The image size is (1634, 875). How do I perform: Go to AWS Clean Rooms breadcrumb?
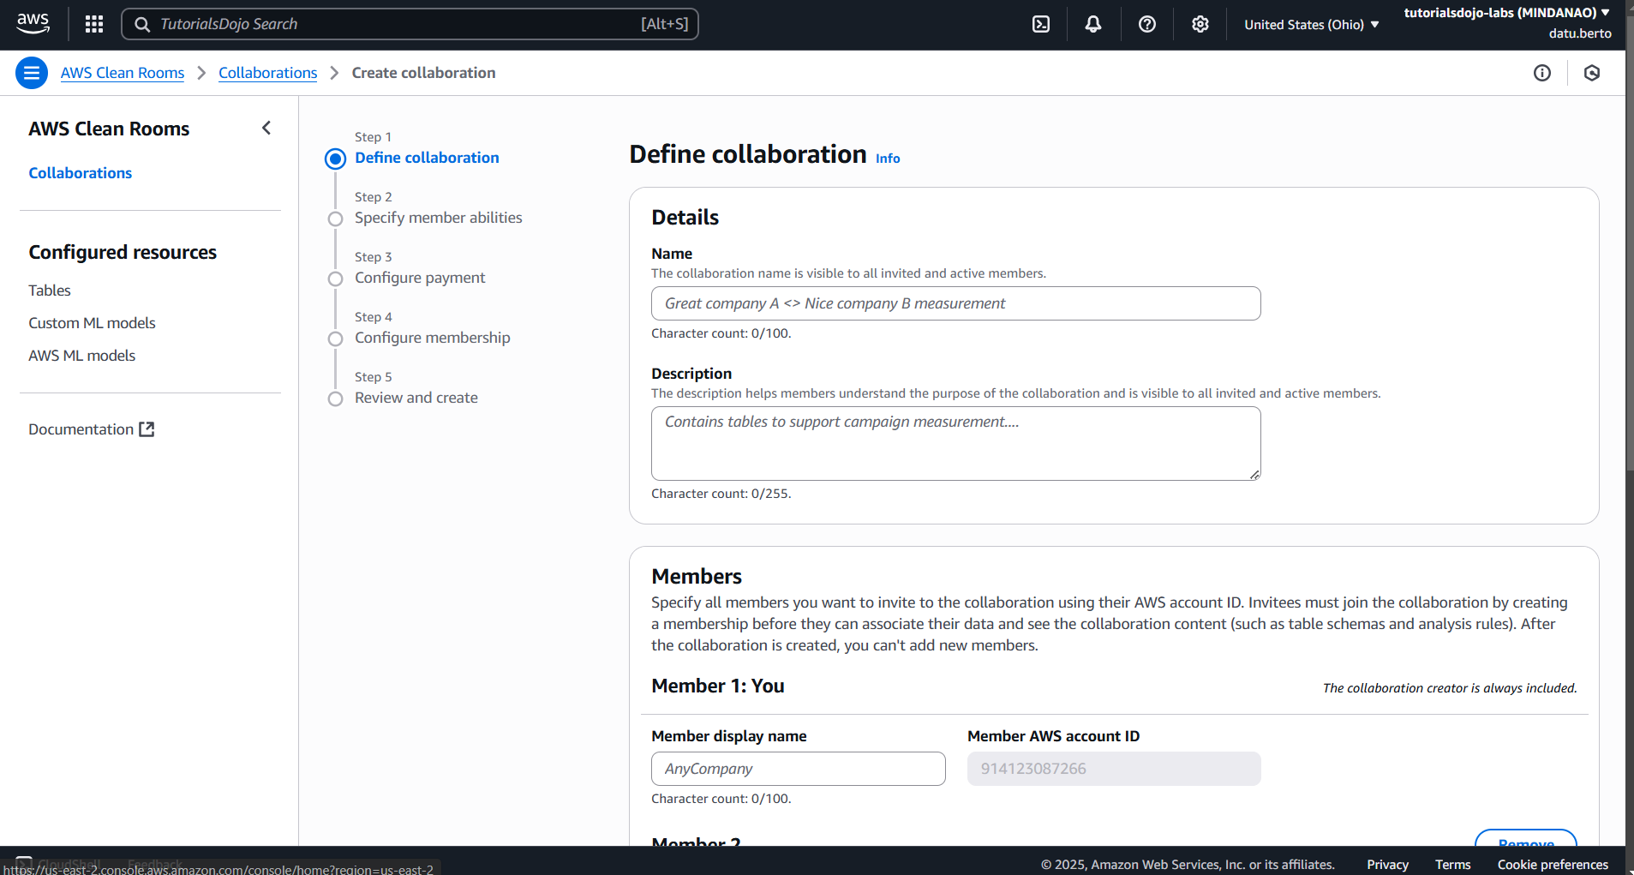(x=123, y=73)
